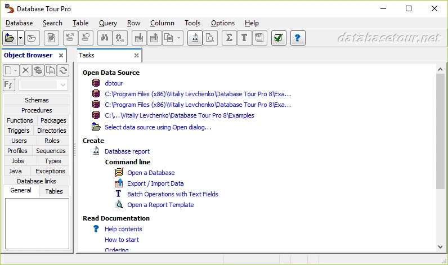This screenshot has width=448, height=265.
Task: Switch to the Tables tab
Action: [54, 191]
